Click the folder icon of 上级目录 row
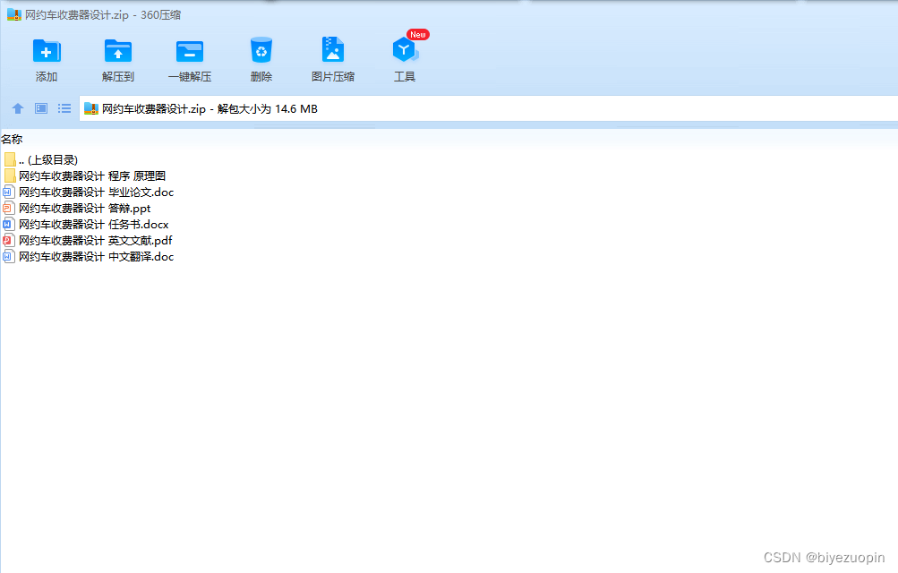 10,159
